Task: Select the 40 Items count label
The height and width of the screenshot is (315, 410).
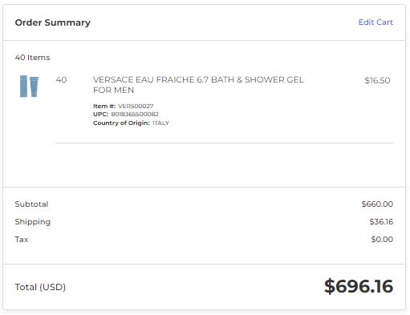Action: click(32, 58)
